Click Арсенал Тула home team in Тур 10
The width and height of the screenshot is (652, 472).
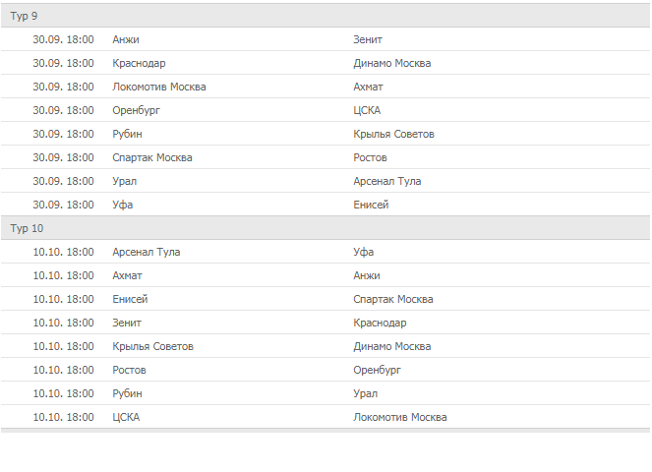[x=147, y=252]
